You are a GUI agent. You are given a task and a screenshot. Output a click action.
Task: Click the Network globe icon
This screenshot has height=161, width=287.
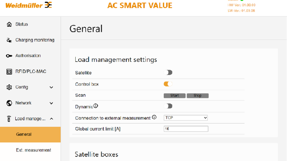pyautogui.click(x=9, y=103)
